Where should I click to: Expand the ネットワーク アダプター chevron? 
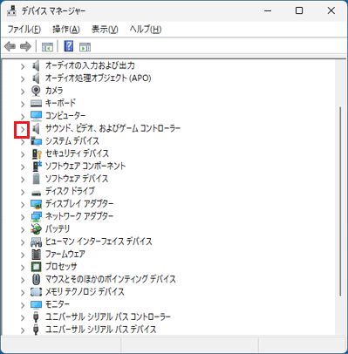pyautogui.click(x=23, y=217)
